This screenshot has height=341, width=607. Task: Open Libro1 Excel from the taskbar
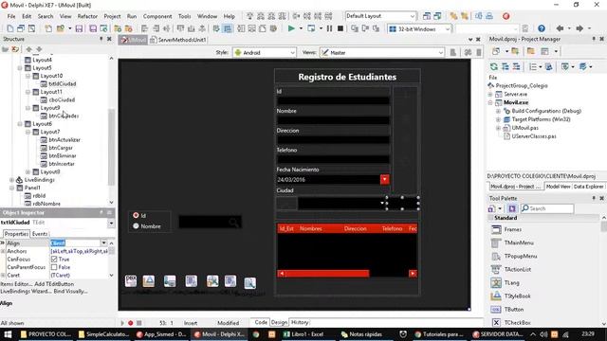tap(303, 334)
